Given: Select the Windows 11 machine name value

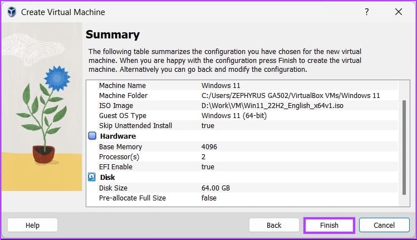Looking at the screenshot, I should pyautogui.click(x=220, y=86).
